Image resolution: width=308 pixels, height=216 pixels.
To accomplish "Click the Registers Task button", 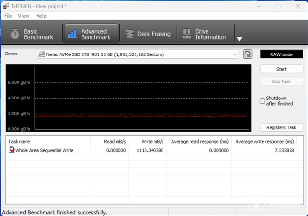I will [281, 127].
